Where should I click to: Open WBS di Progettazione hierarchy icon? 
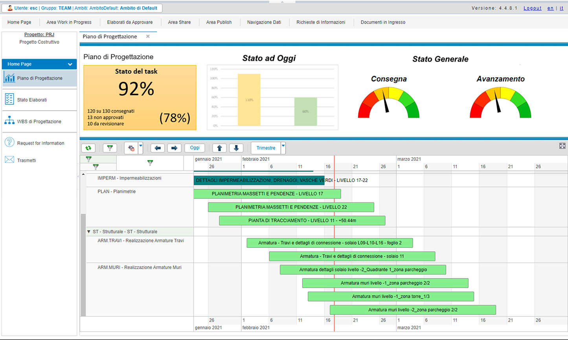(x=9, y=121)
